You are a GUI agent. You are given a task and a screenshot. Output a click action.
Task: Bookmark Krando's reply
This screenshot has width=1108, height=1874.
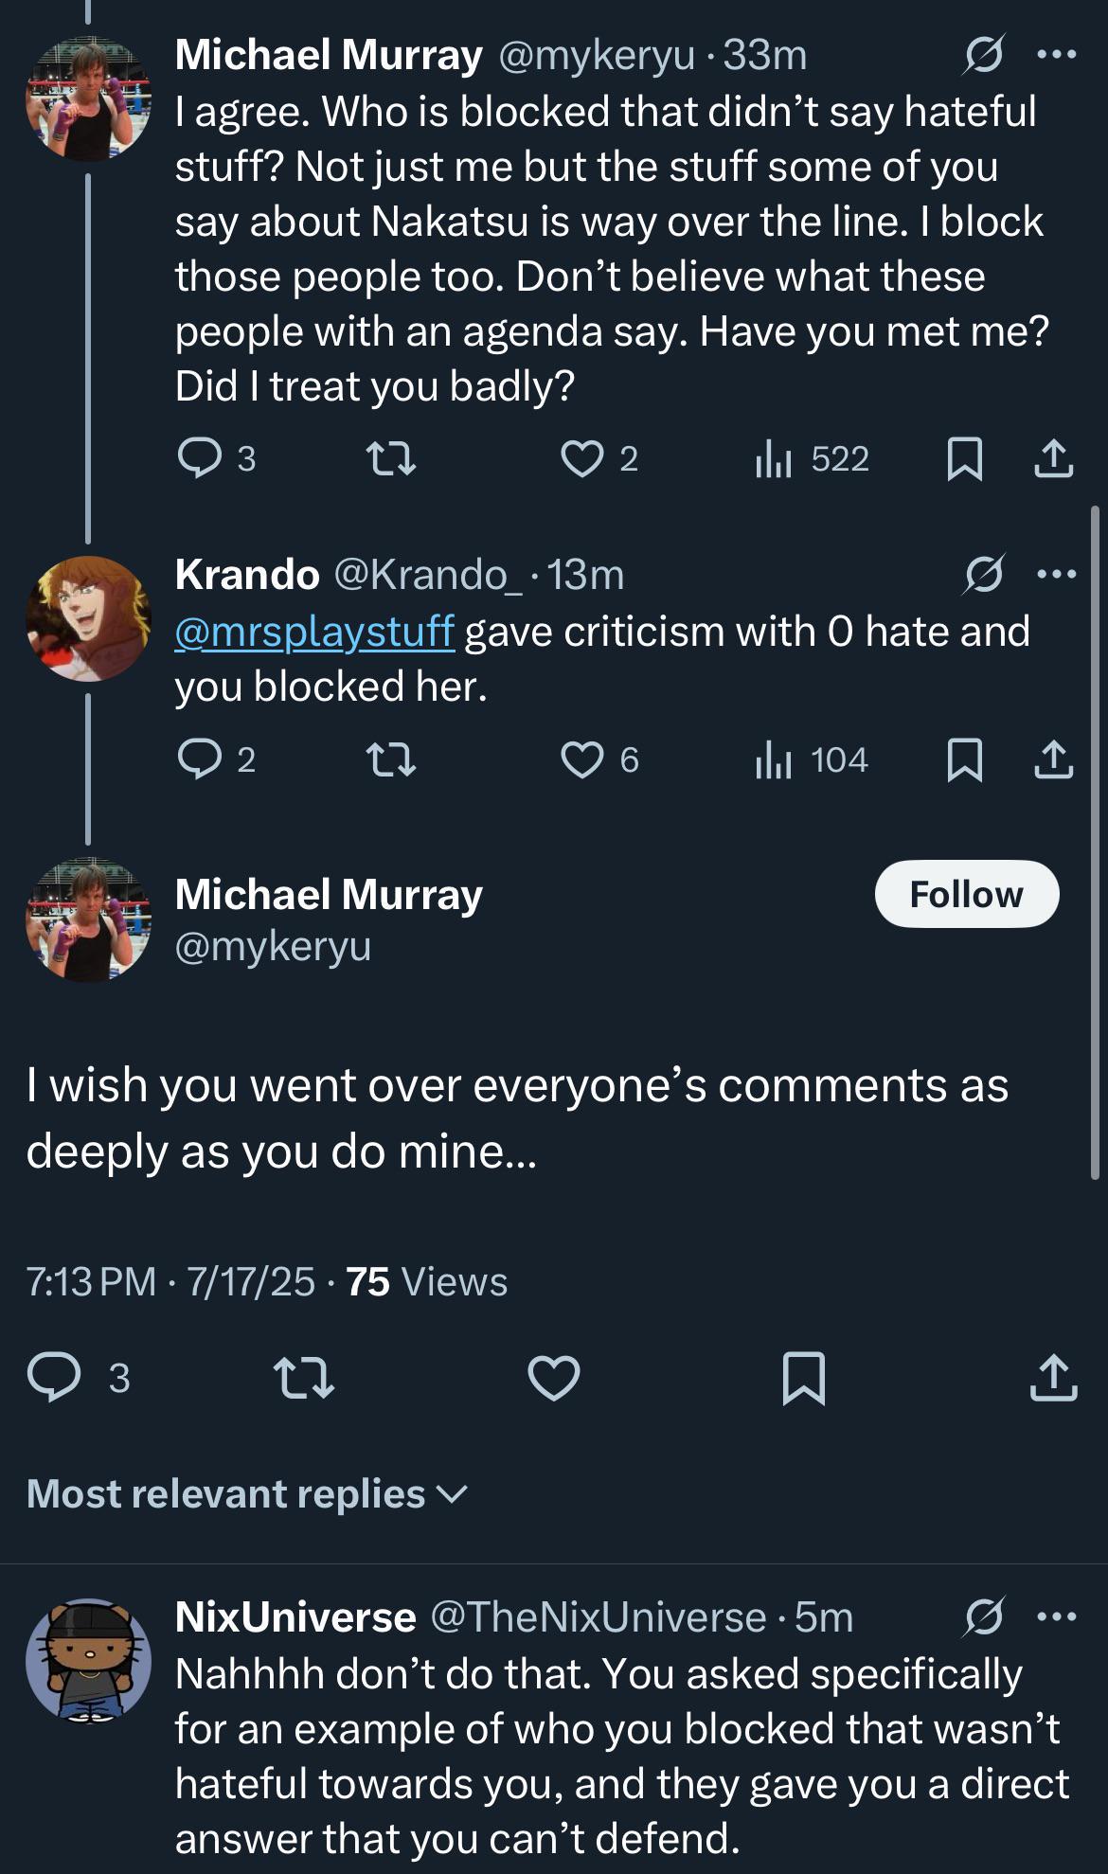(x=964, y=760)
